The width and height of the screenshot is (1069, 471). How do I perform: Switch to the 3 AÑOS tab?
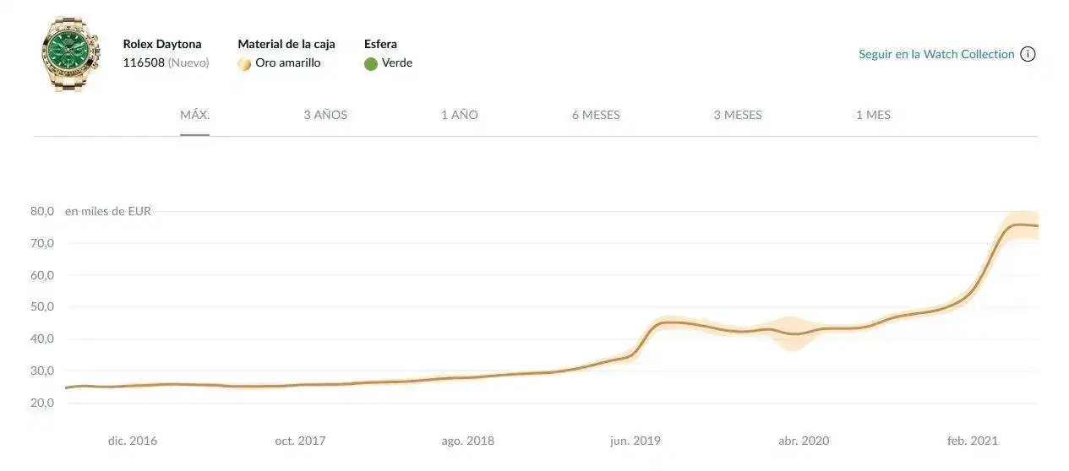(x=325, y=115)
